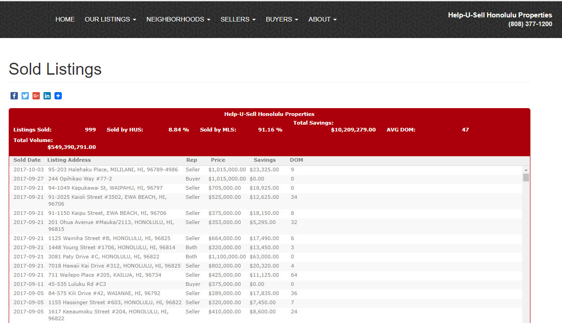Click the Total Volume $549,390,791.00 figure
The width and height of the screenshot is (562, 323).
[x=72, y=147]
